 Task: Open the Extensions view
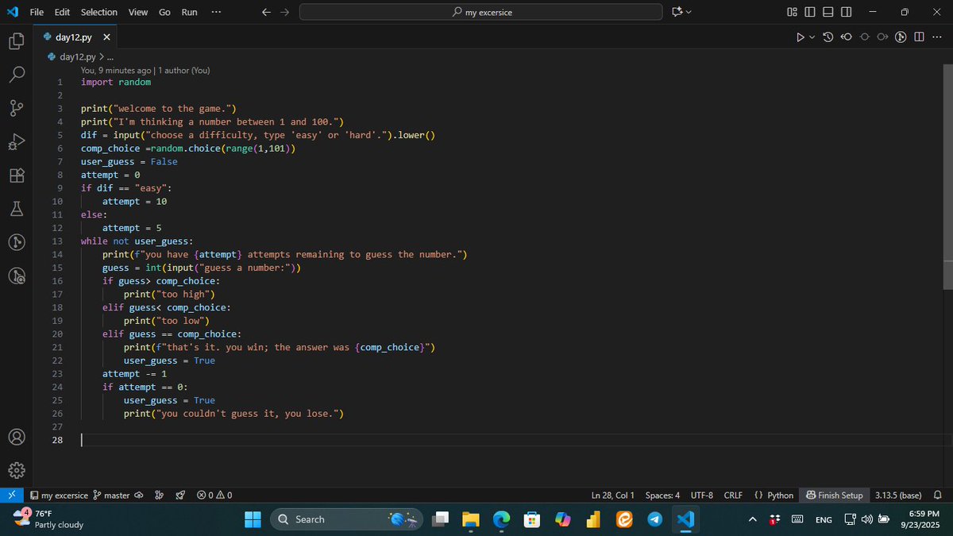16,175
